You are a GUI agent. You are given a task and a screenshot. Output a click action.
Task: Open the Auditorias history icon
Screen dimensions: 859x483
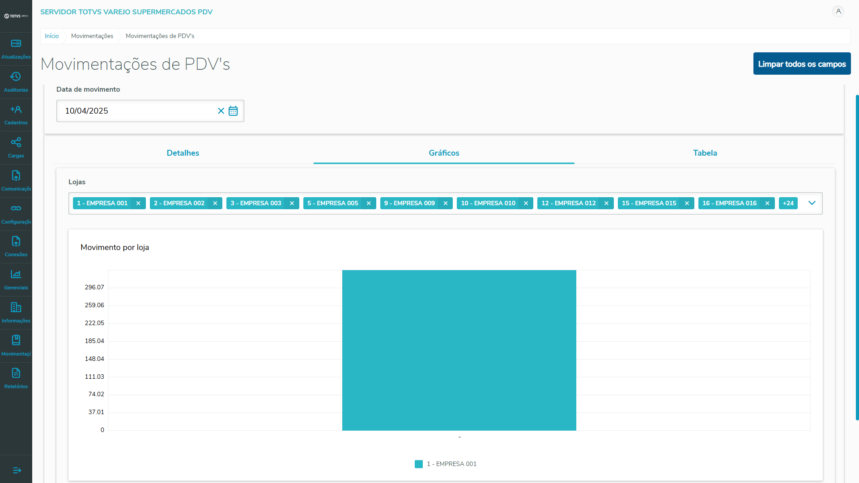pyautogui.click(x=16, y=77)
